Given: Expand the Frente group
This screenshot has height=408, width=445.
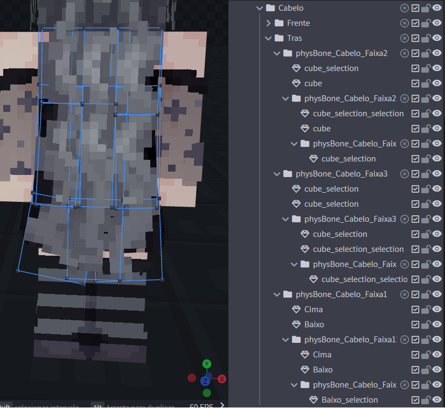Looking at the screenshot, I should [268, 23].
